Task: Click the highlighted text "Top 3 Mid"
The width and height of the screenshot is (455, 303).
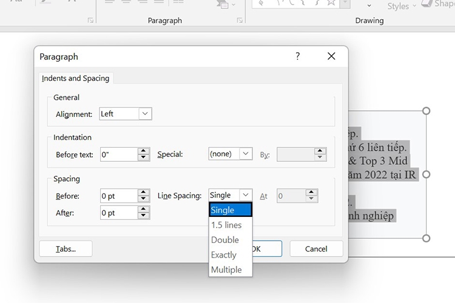Action: pos(383,161)
